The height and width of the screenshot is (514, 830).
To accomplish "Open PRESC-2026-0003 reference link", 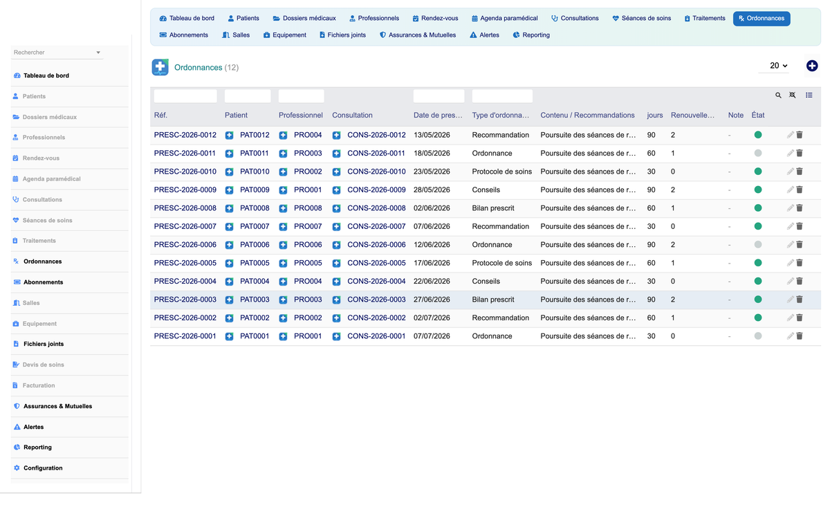I will pyautogui.click(x=185, y=300).
